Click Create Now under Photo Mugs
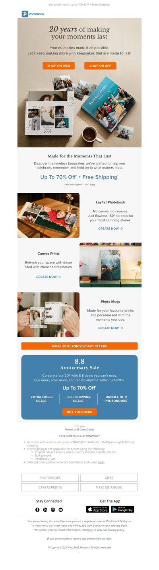This screenshot has width=159, height=570. pos(111,328)
